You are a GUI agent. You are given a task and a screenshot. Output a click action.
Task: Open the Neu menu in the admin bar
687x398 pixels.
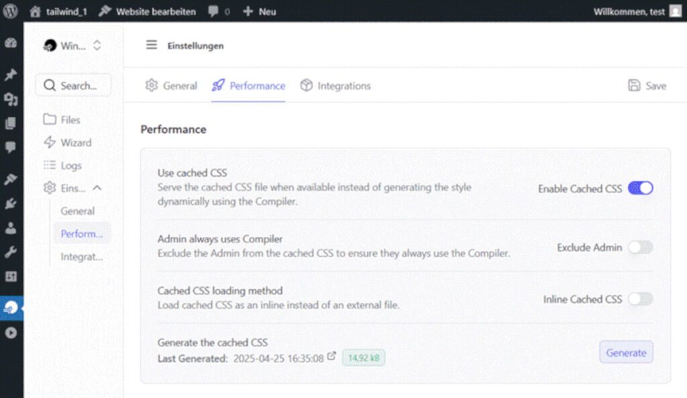pyautogui.click(x=259, y=11)
